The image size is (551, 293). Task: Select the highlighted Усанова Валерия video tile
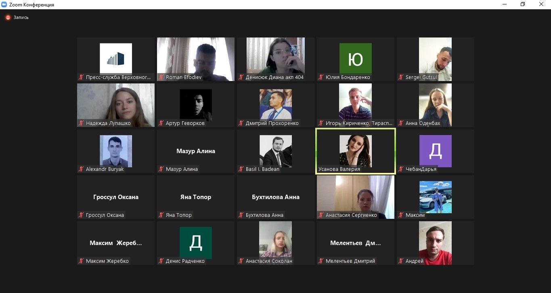coord(356,151)
